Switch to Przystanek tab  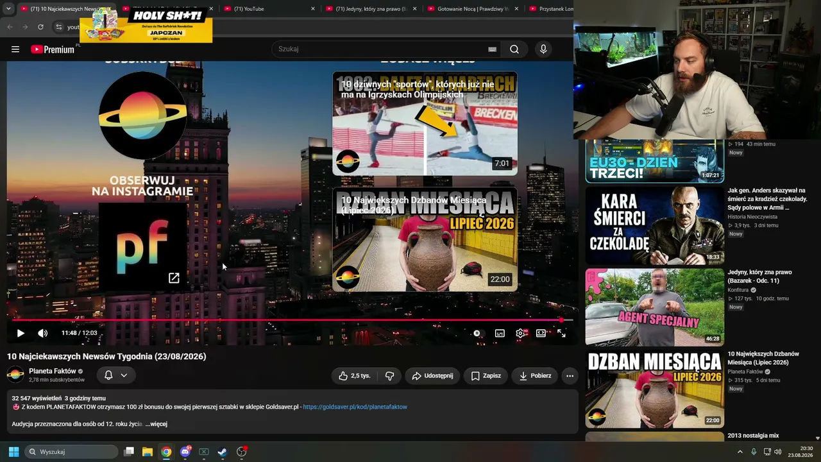coord(550,9)
